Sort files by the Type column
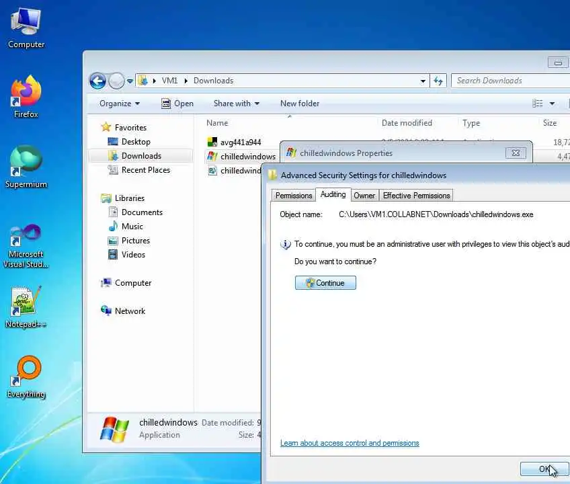 pyautogui.click(x=471, y=123)
